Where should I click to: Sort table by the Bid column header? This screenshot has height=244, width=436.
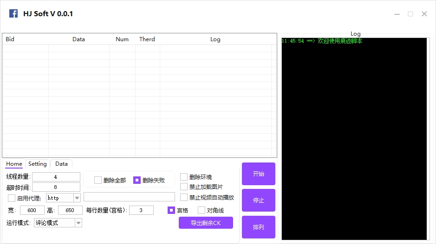(10, 39)
